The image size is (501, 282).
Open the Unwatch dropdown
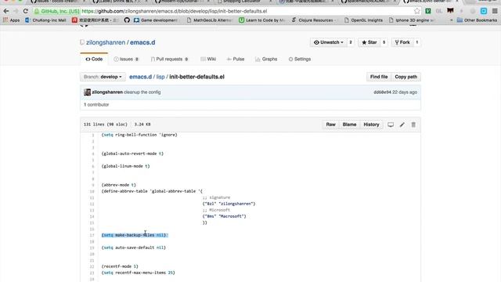coord(329,42)
